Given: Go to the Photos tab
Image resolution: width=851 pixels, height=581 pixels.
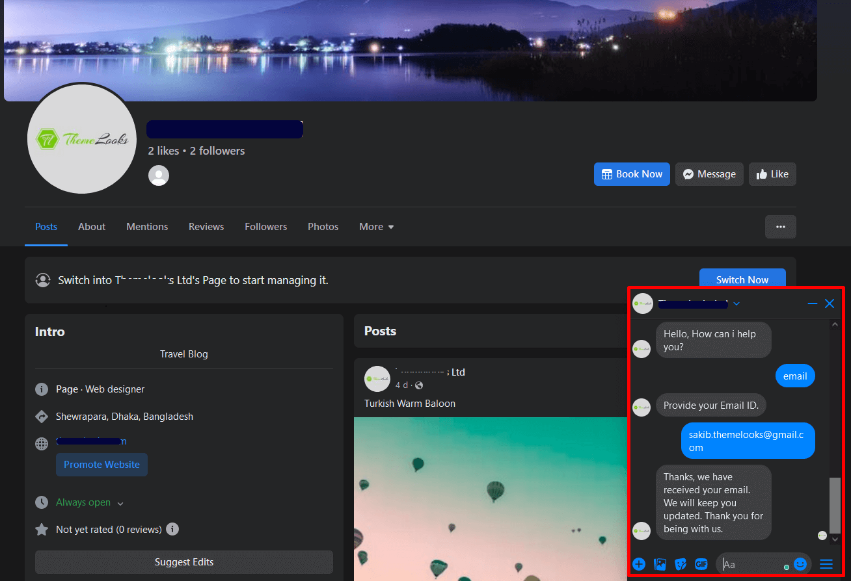Looking at the screenshot, I should (x=323, y=227).
